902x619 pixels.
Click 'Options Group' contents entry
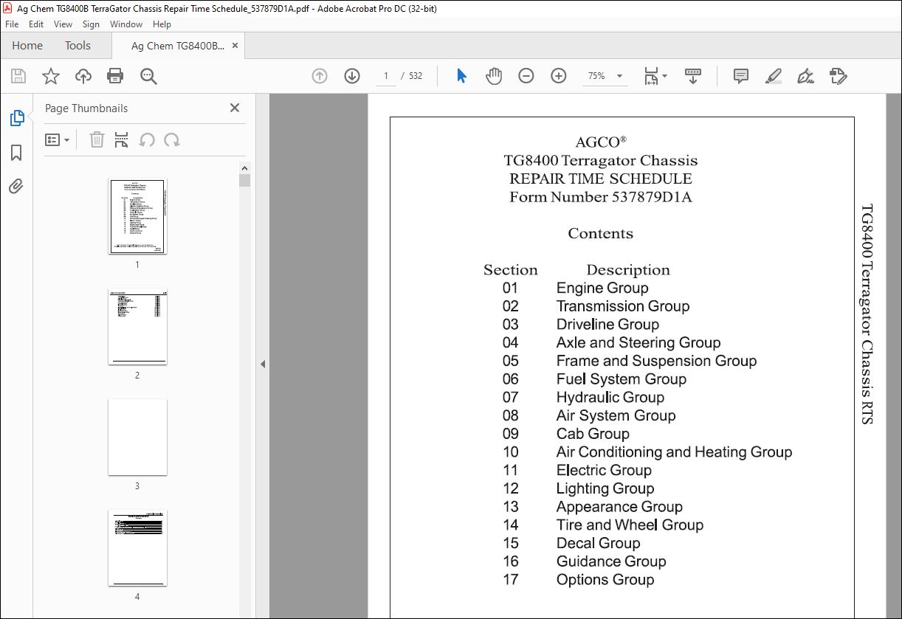point(605,580)
